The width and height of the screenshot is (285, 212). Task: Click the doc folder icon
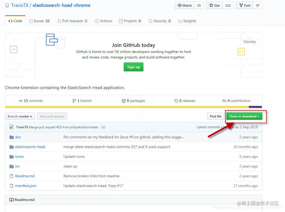pos(12,137)
